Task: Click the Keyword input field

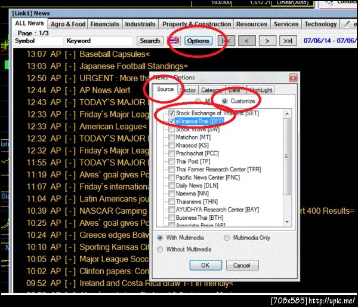Action: 99,41
